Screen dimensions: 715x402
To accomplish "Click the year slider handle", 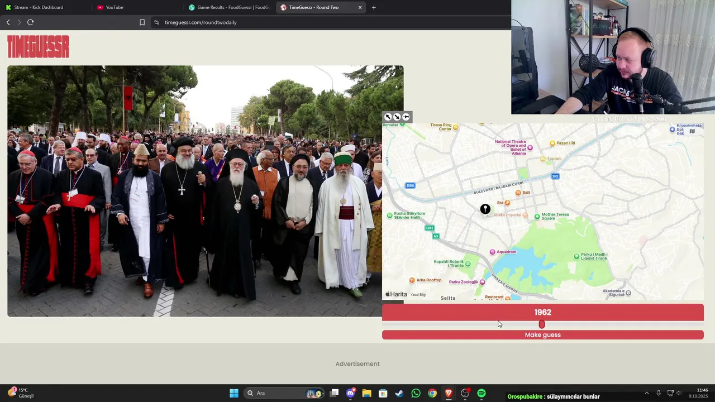I will click(541, 324).
